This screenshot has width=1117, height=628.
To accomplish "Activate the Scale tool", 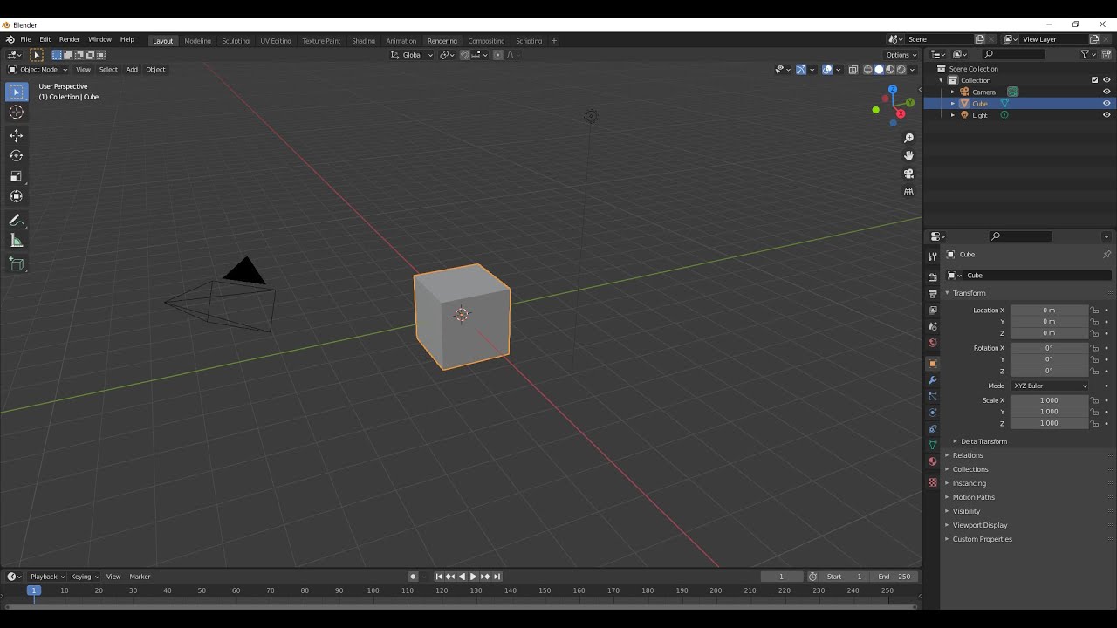I will point(16,176).
